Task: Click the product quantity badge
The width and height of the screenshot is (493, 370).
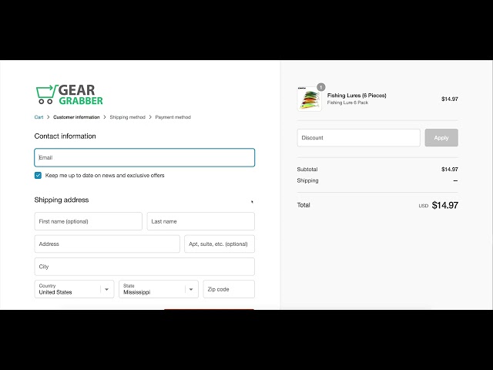Action: (320, 87)
